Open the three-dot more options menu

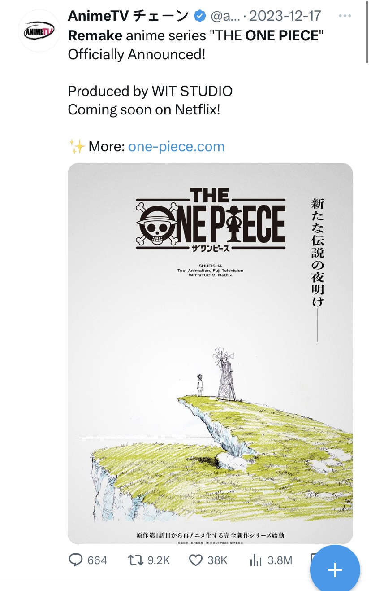point(345,16)
